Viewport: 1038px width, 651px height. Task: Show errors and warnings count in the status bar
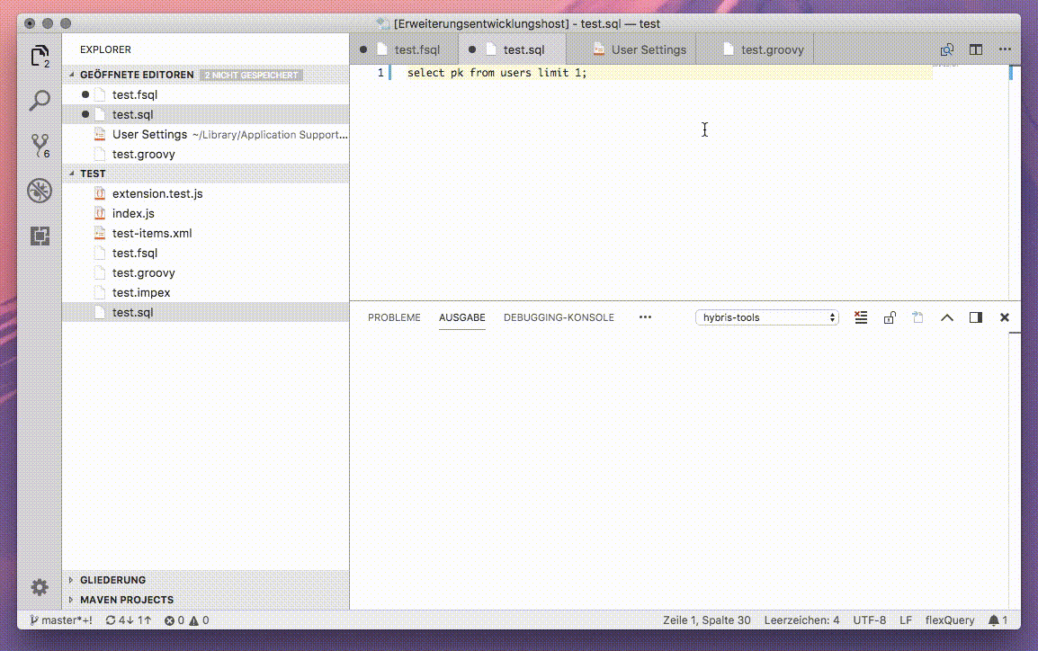pyautogui.click(x=187, y=620)
